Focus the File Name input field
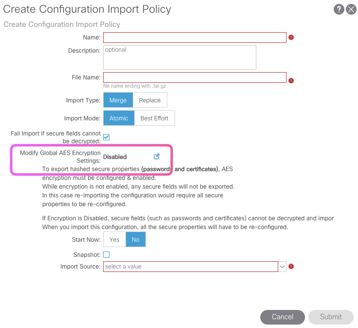The image size is (358, 328). tap(195, 77)
